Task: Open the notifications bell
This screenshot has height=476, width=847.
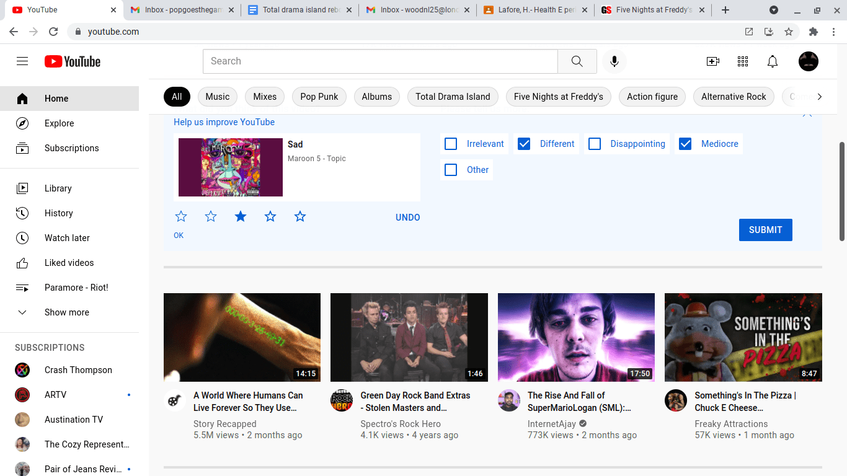Action: point(773,61)
